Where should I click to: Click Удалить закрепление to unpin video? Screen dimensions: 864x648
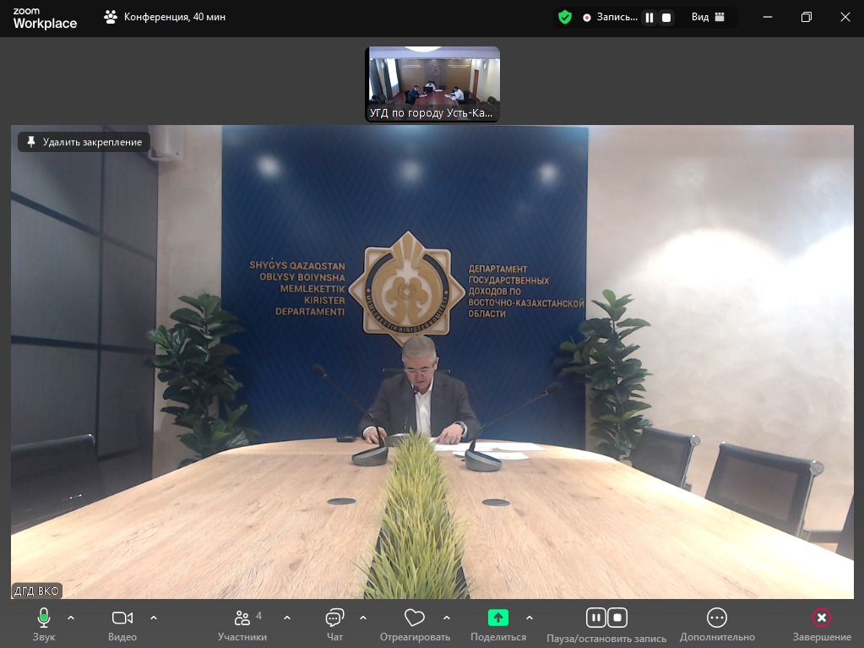[x=84, y=142]
